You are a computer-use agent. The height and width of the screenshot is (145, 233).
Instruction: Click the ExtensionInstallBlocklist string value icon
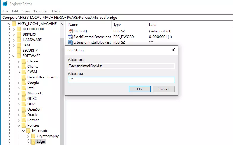pyautogui.click(x=70, y=42)
